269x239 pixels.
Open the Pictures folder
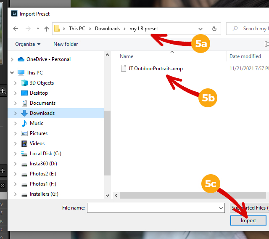pyautogui.click(x=39, y=133)
